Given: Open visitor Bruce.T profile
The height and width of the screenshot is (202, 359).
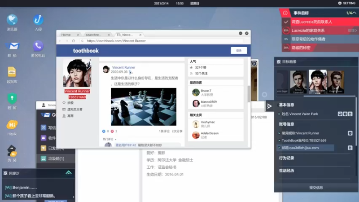Looking at the screenshot, I should click(x=206, y=91).
